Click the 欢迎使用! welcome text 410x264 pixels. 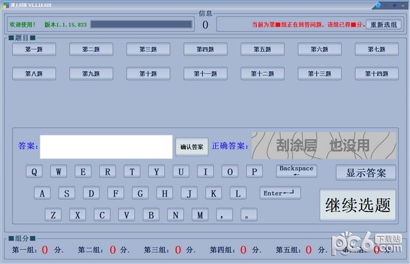(23, 25)
